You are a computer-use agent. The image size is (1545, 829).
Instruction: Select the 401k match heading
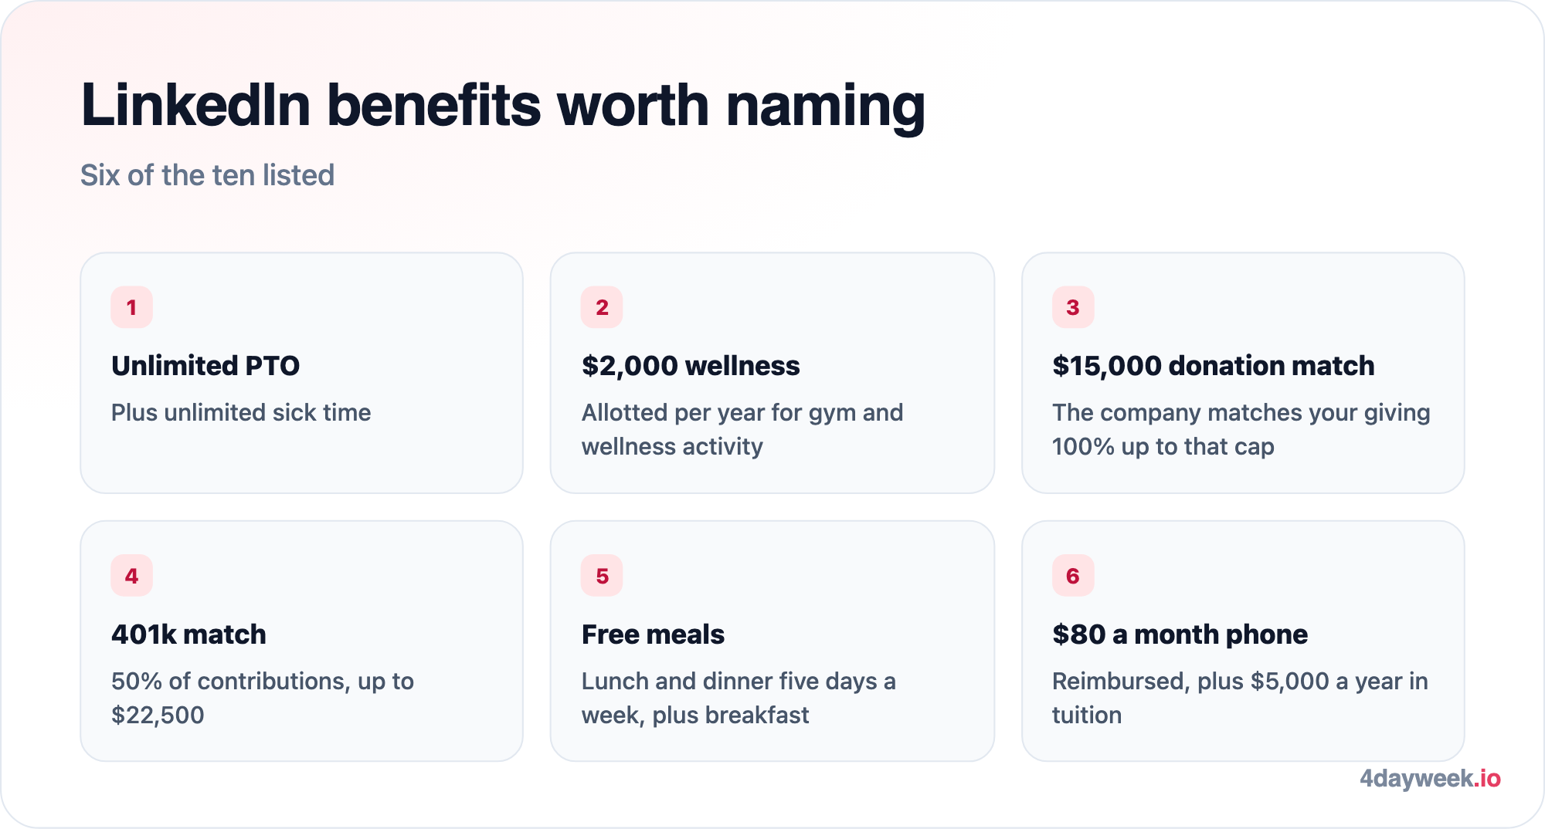click(x=188, y=634)
